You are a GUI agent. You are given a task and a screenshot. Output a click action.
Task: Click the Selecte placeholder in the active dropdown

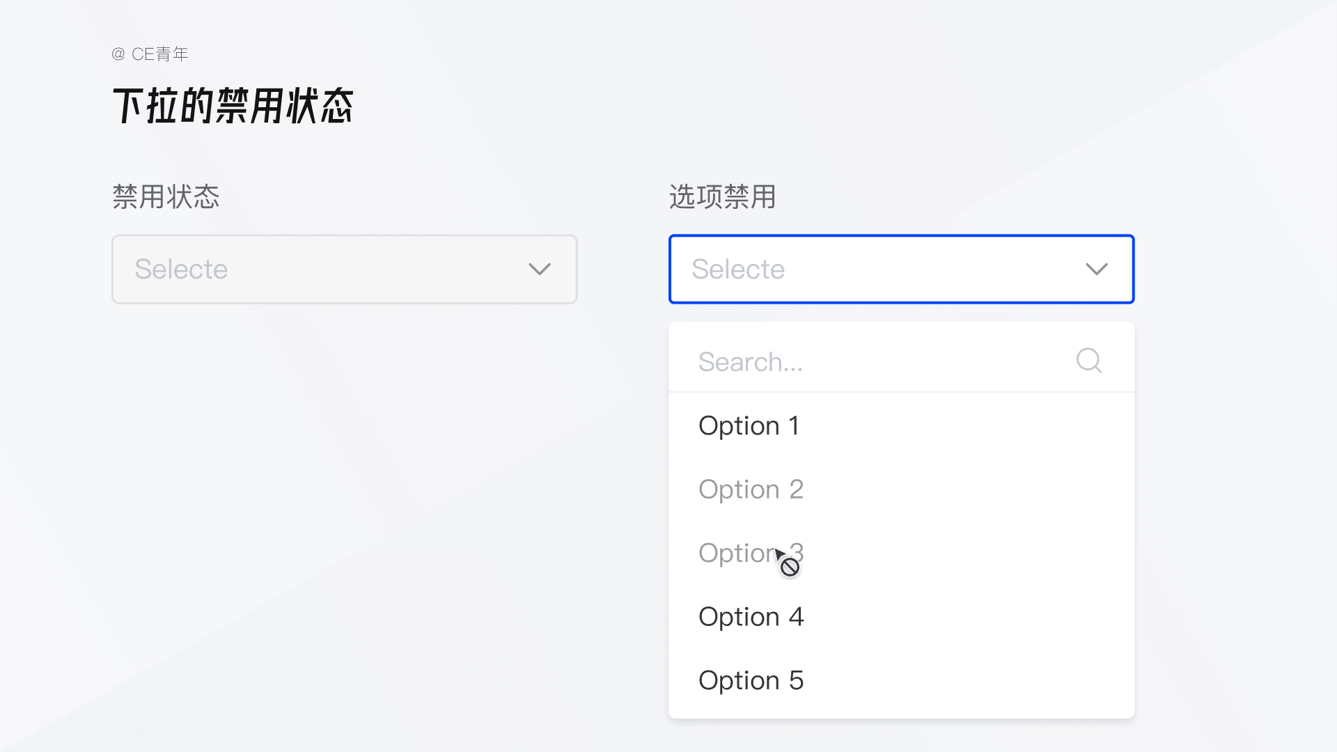(738, 269)
